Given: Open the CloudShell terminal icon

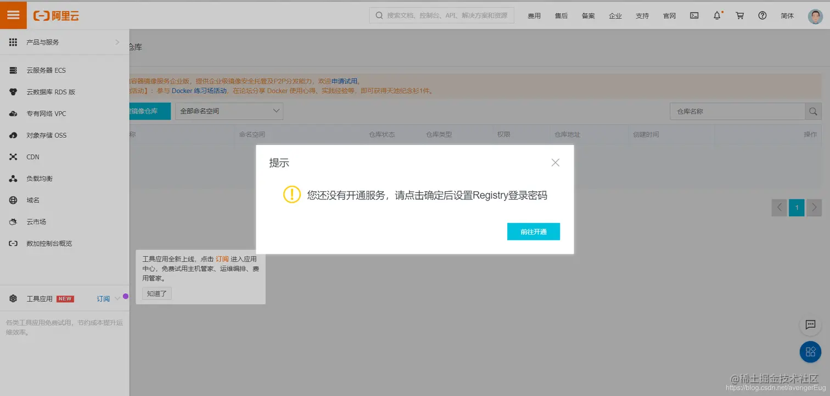Looking at the screenshot, I should click(694, 15).
